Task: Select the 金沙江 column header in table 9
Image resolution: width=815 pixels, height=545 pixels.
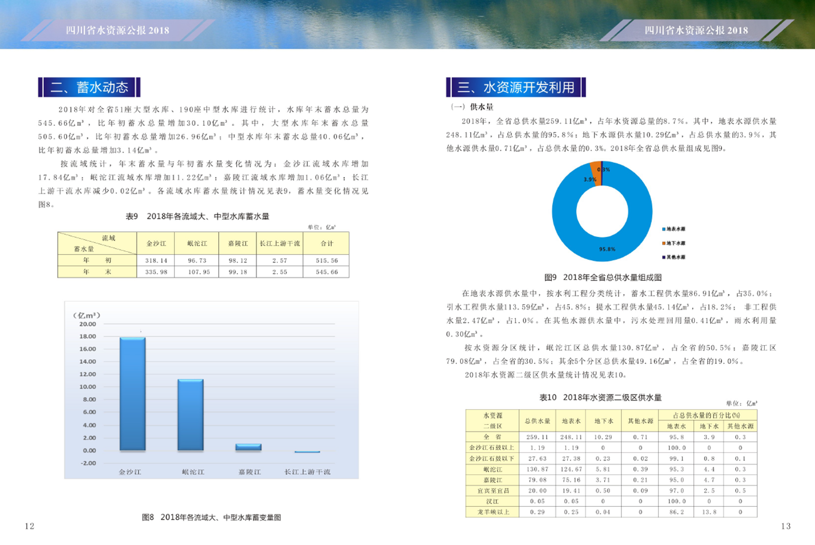Action: coord(155,243)
